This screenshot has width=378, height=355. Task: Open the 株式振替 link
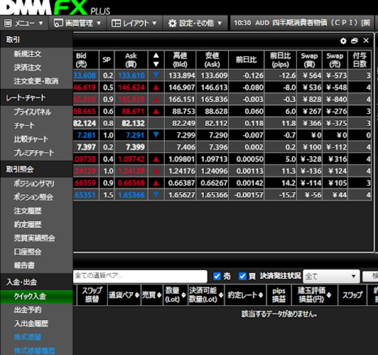point(28,337)
